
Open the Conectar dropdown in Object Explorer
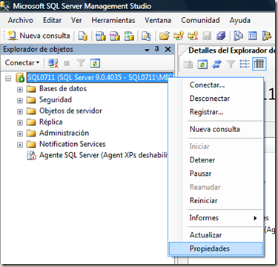point(22,63)
